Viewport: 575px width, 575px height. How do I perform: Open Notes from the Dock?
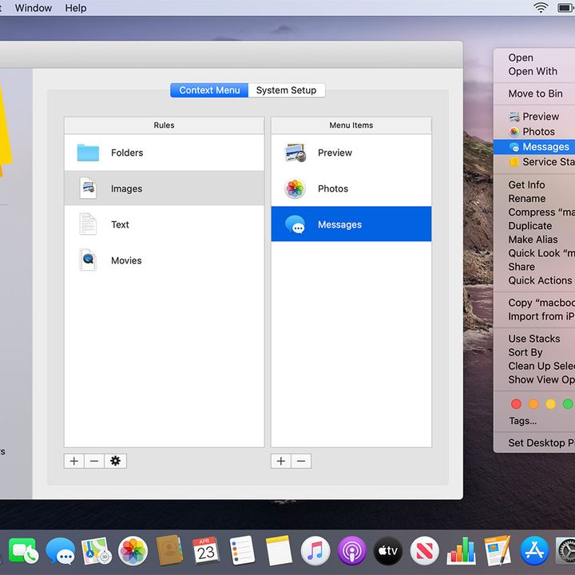(279, 551)
